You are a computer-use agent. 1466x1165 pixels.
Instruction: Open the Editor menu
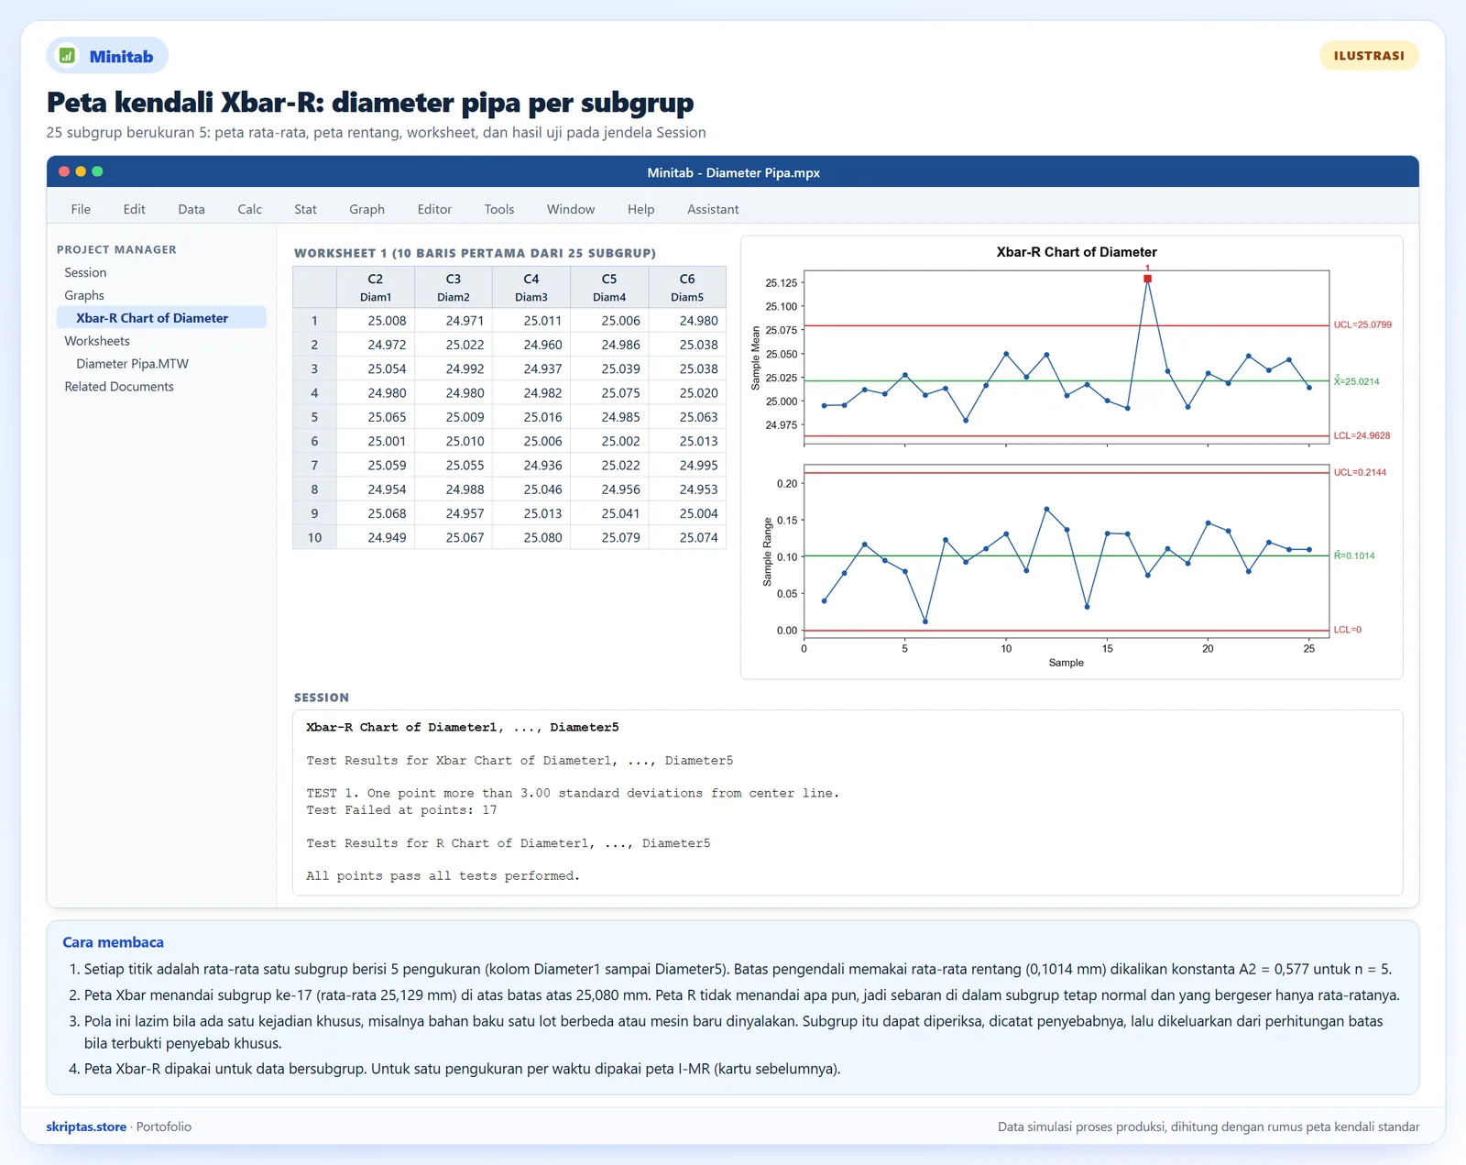coord(434,209)
